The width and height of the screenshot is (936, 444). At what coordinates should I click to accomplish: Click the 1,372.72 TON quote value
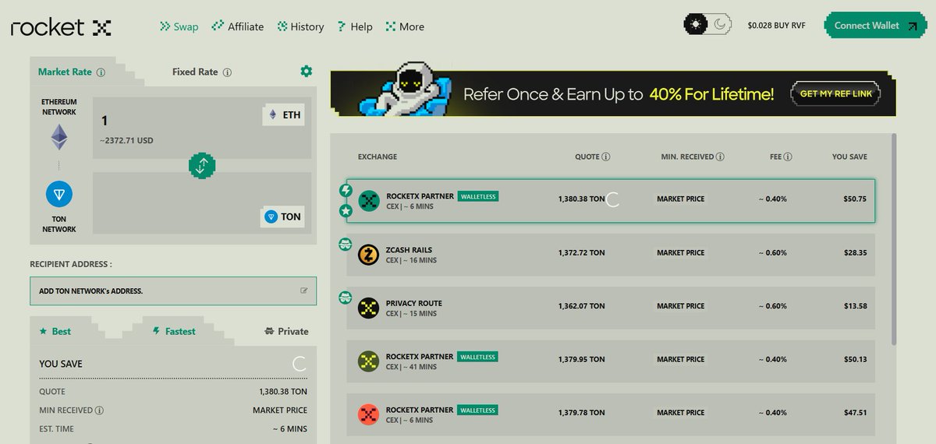tap(581, 253)
